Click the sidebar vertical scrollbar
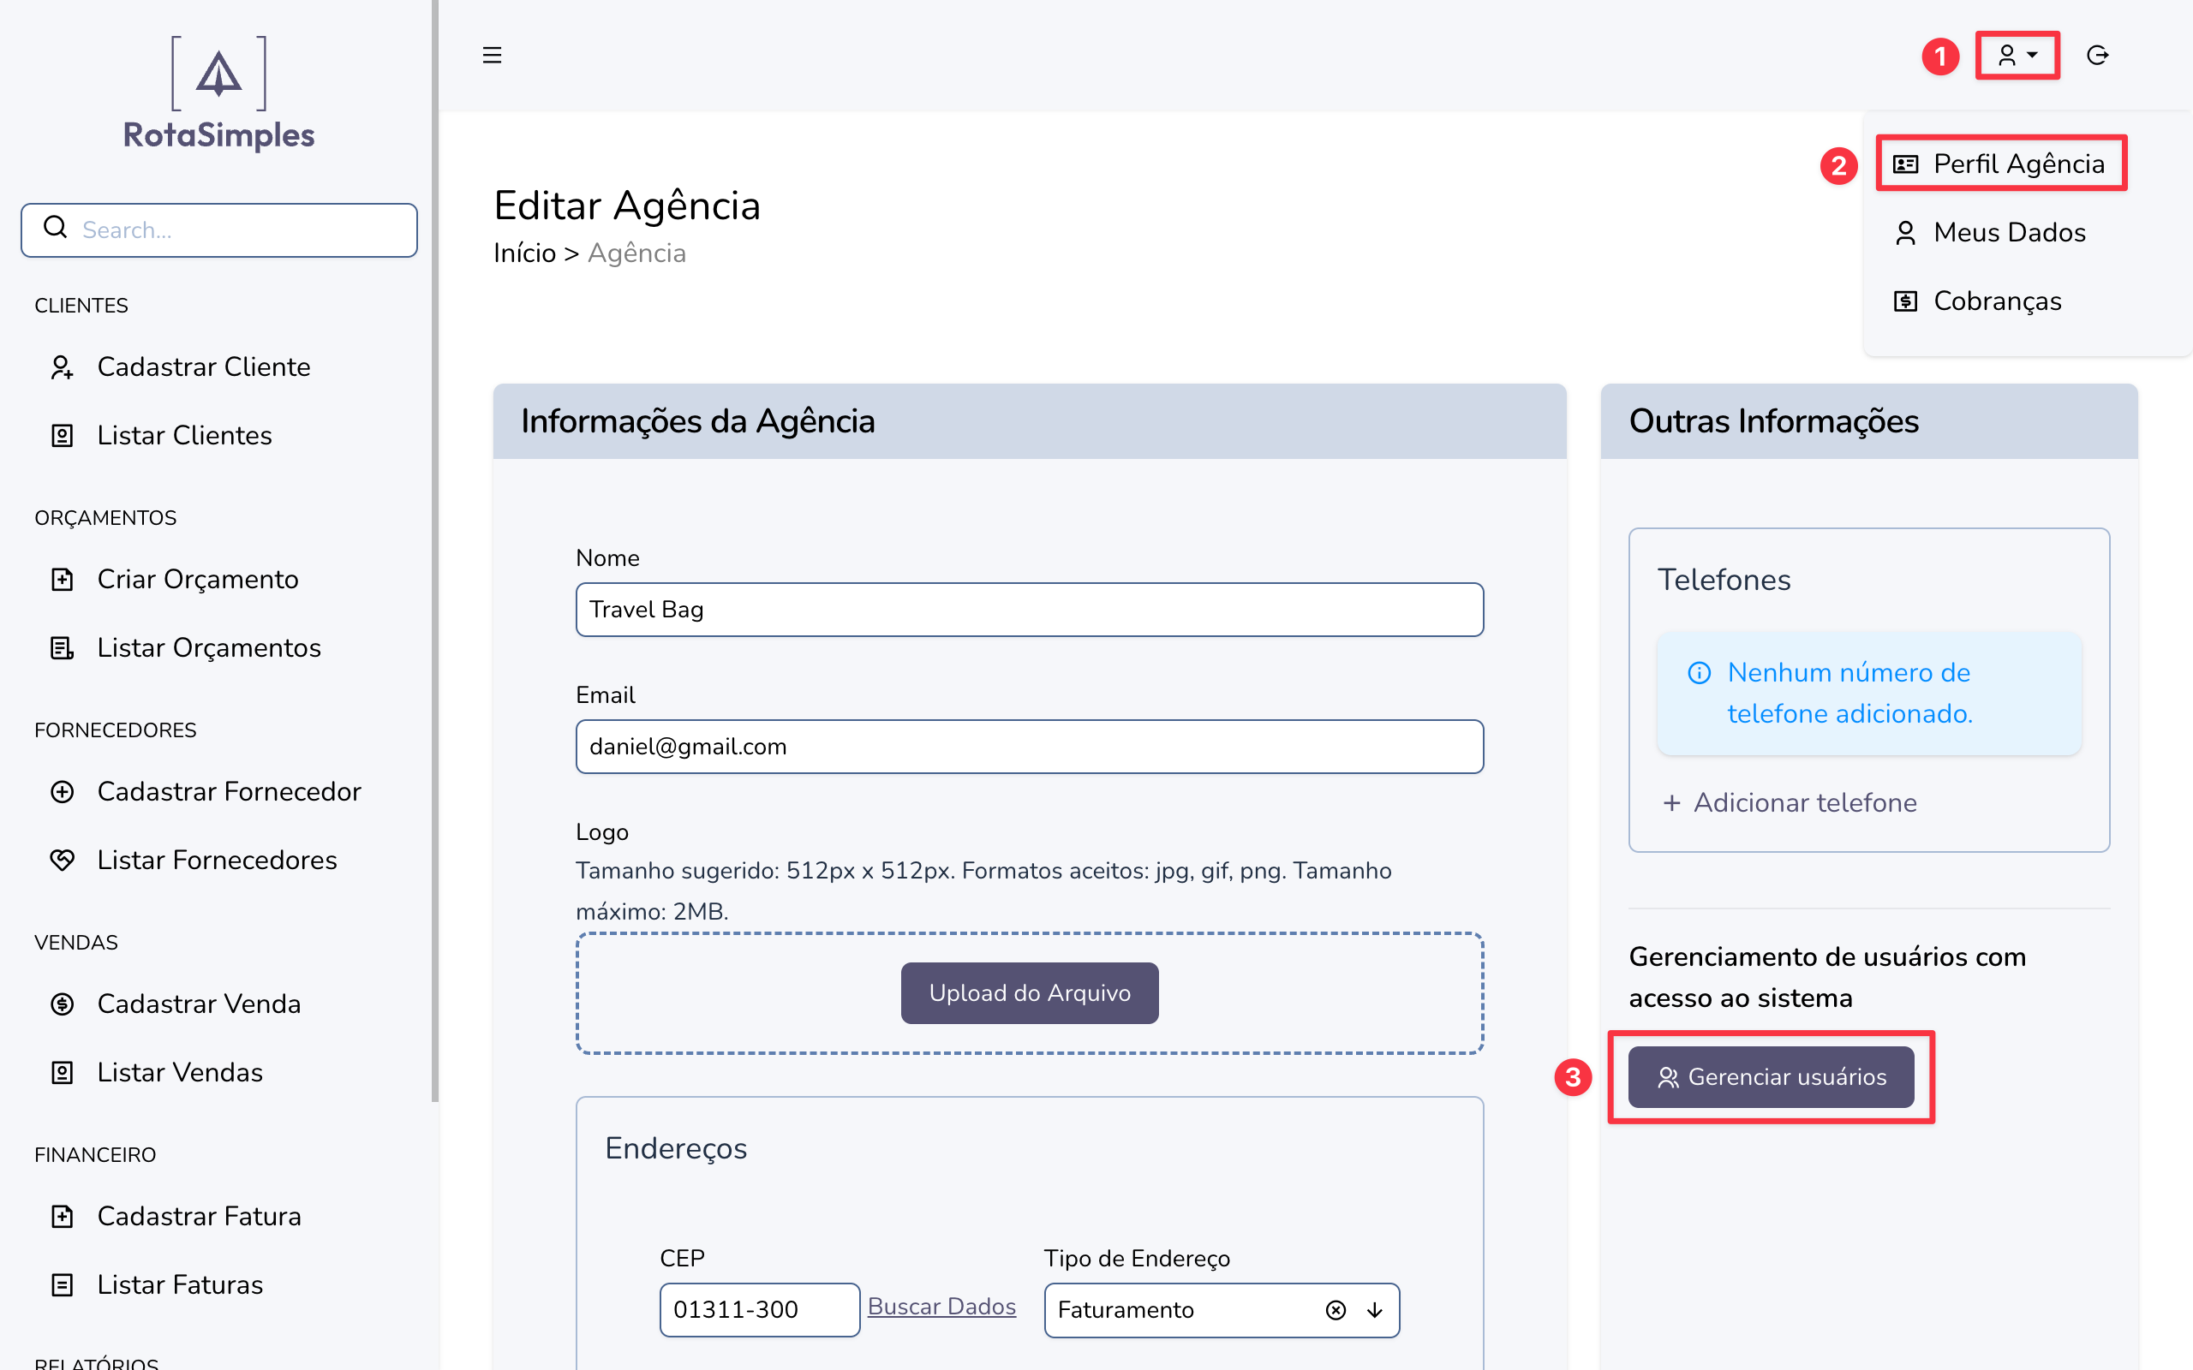The image size is (2193, 1370). click(435, 544)
